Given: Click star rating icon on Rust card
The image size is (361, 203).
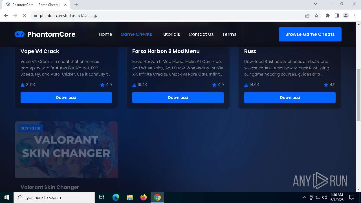Looking at the screenshot, I should point(326,85).
